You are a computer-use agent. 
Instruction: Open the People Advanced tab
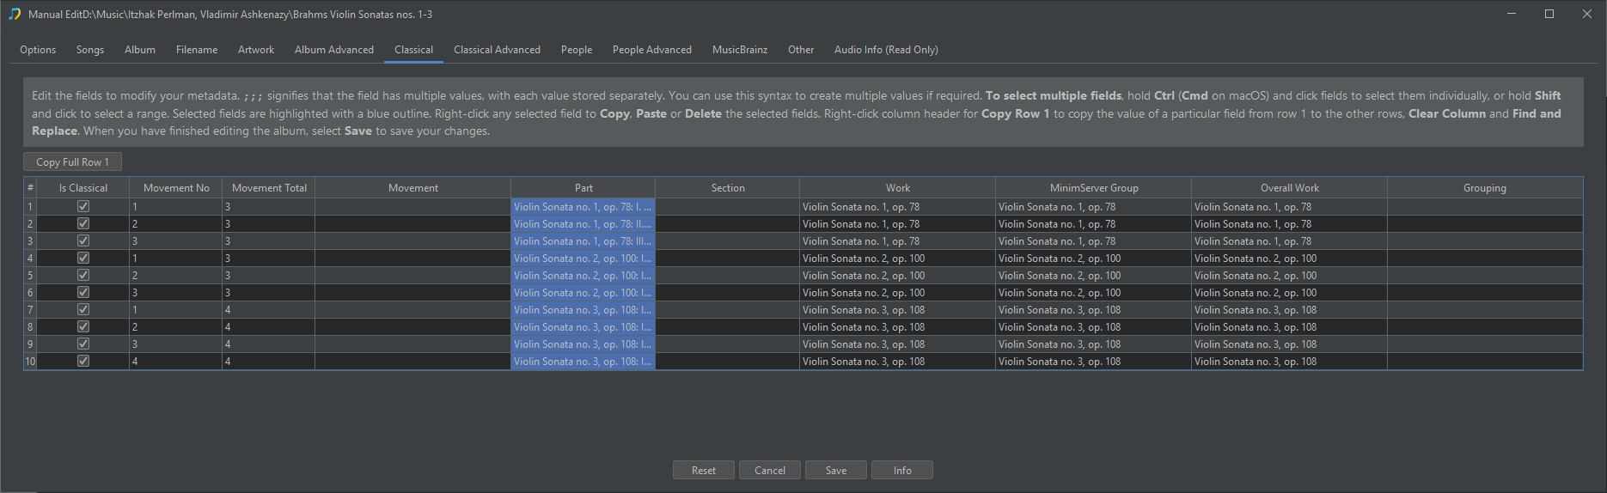(652, 50)
